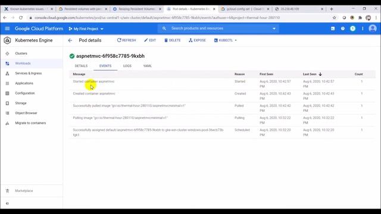The width and height of the screenshot is (381, 214).
Task: Click the search magnifier icon
Action: point(164,29)
